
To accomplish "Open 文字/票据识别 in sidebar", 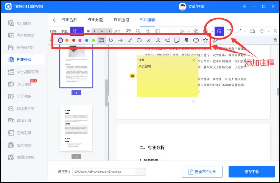I will click(x=24, y=72).
